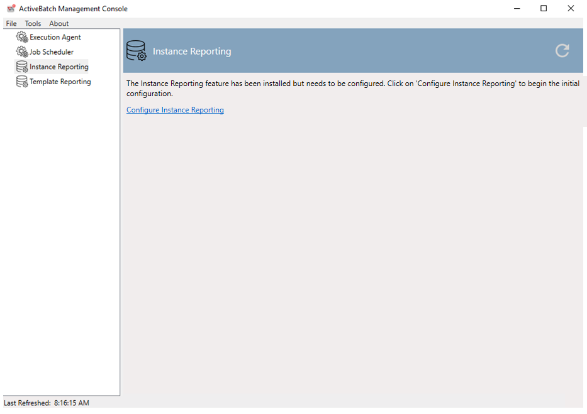Click the Instance Reporting header title text
587x414 pixels.
tap(192, 51)
